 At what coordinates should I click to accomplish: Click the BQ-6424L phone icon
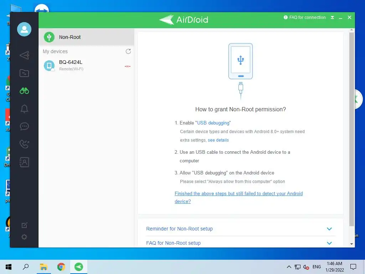(x=49, y=66)
